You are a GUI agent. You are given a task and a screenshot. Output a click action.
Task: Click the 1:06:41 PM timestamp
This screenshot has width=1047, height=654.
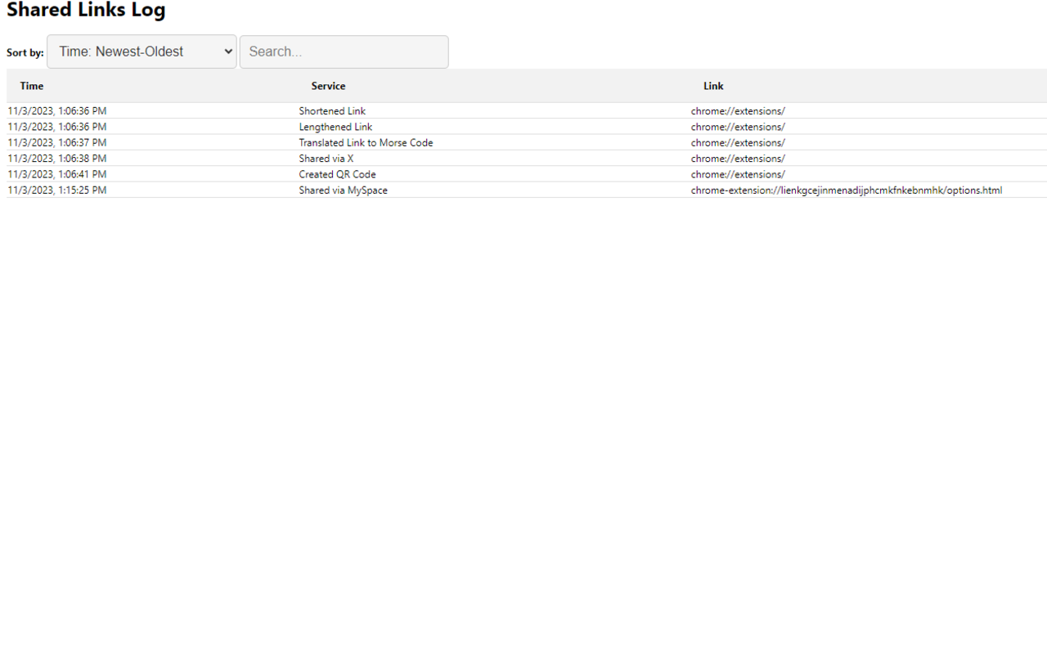pyautogui.click(x=57, y=174)
